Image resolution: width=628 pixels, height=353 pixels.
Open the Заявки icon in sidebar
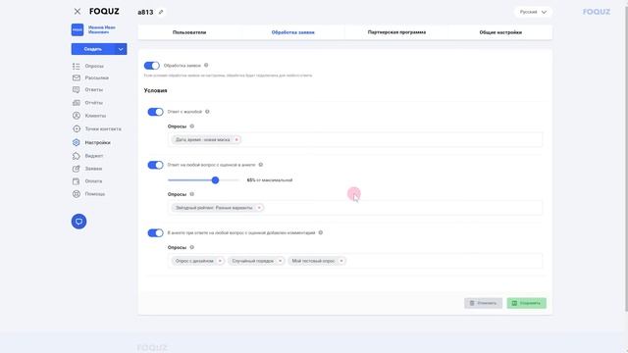[x=77, y=169]
